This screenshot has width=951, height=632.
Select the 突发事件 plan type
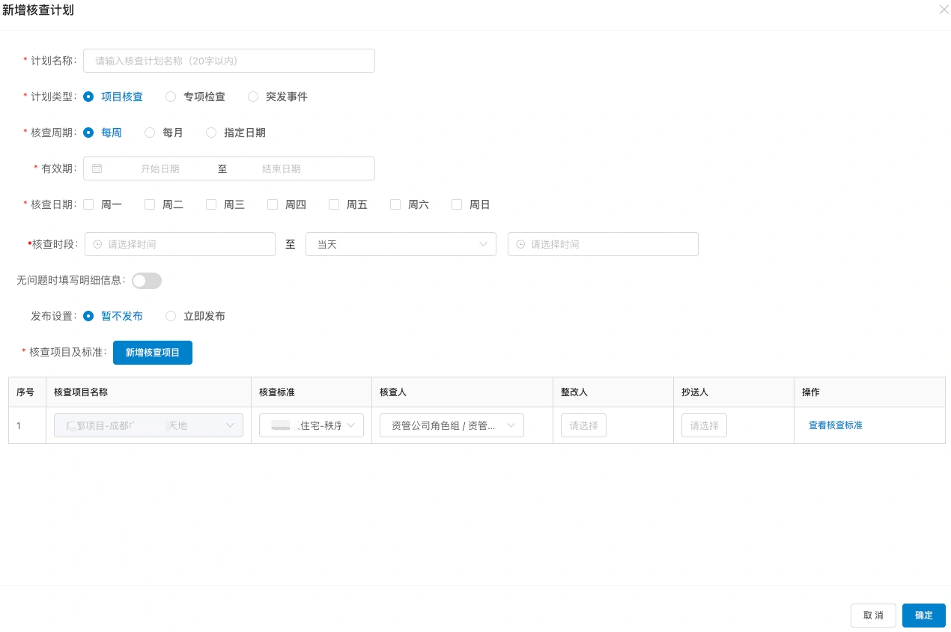tap(277, 97)
